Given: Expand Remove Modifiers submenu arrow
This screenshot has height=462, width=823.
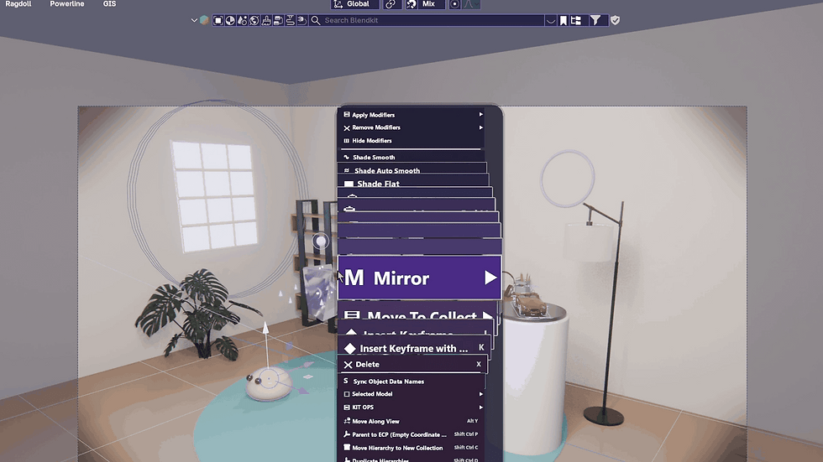Looking at the screenshot, I should 480,127.
